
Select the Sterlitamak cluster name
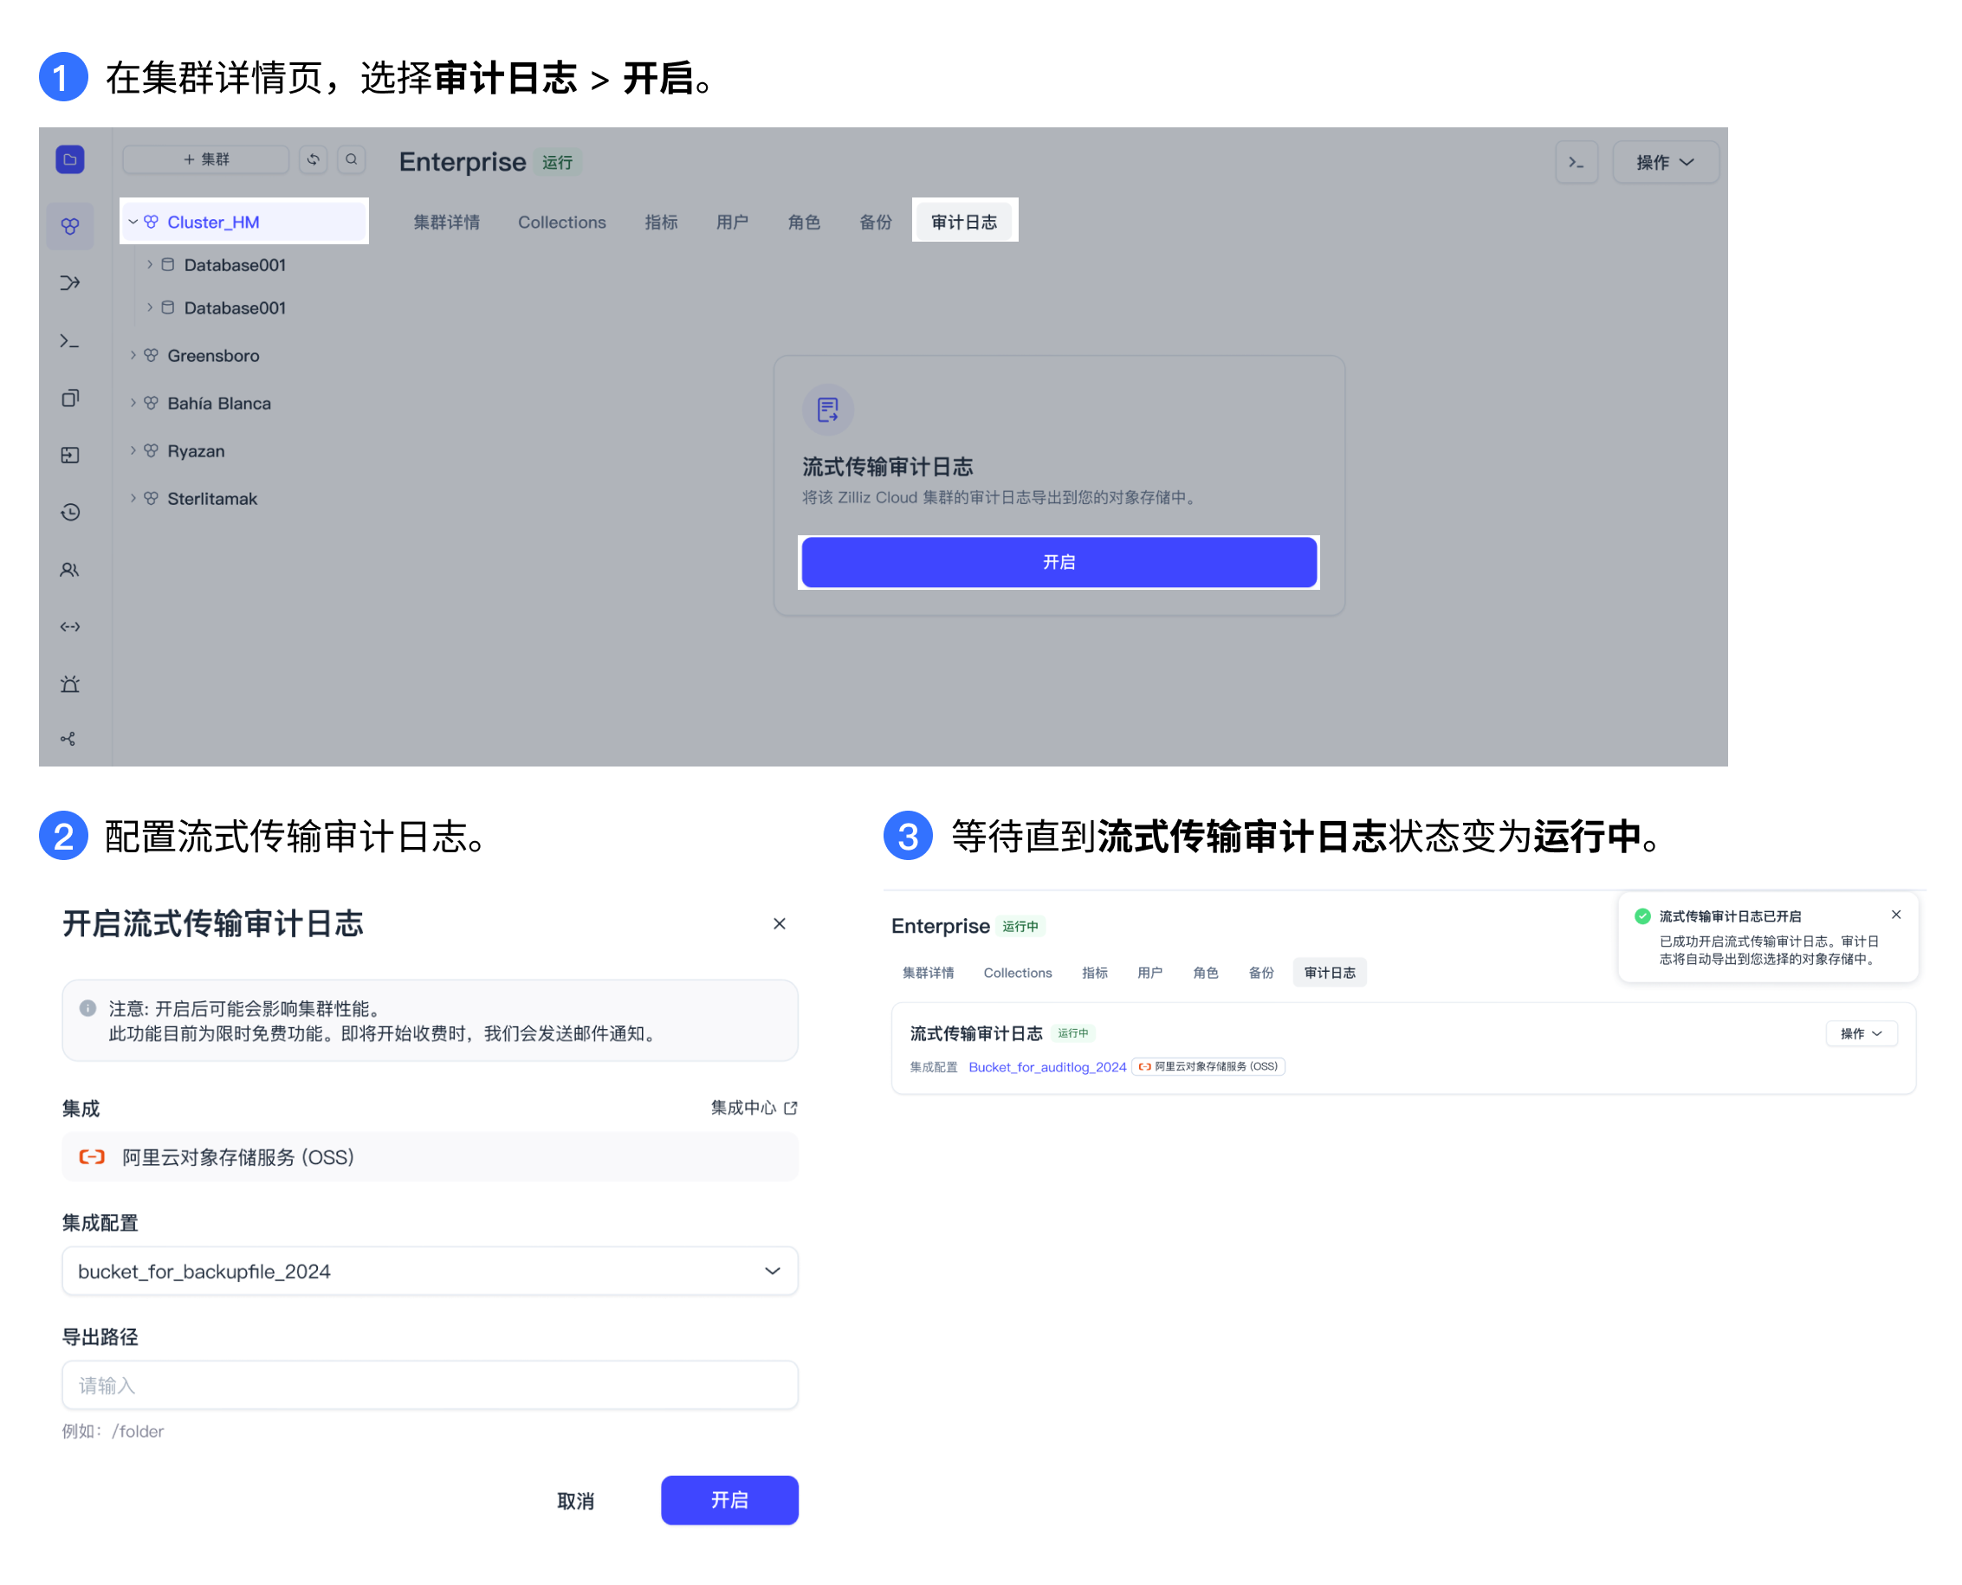pos(213,498)
